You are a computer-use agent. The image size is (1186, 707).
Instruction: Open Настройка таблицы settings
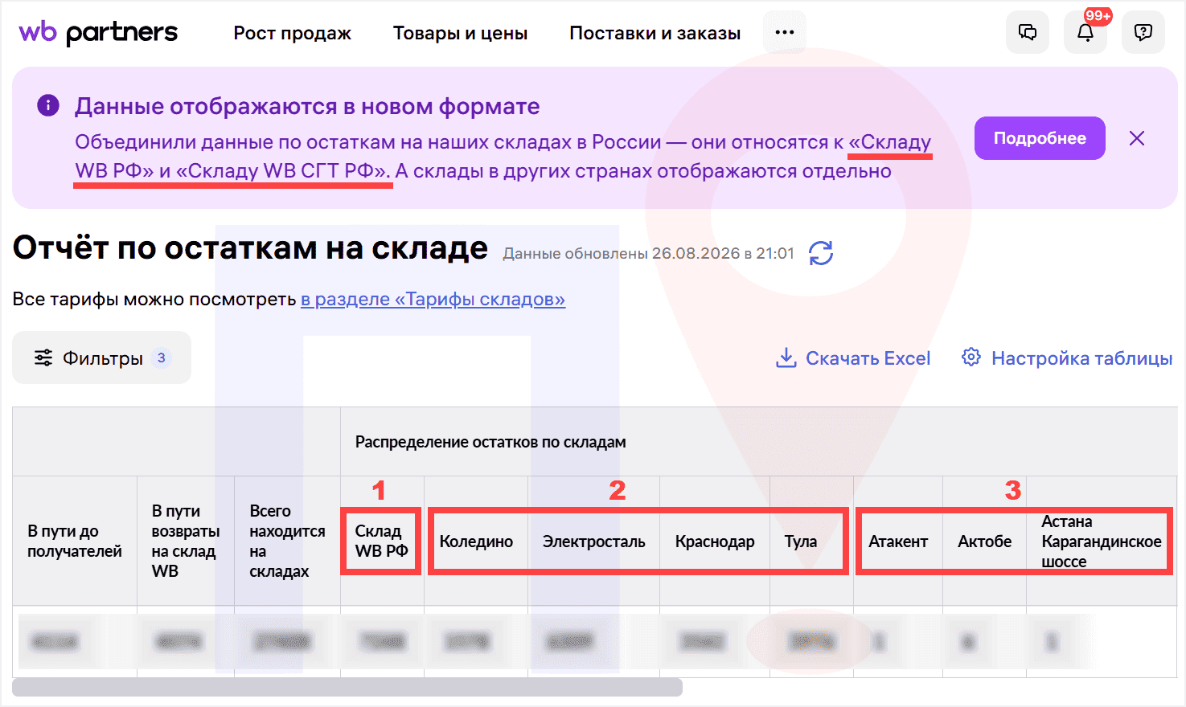(x=1081, y=358)
